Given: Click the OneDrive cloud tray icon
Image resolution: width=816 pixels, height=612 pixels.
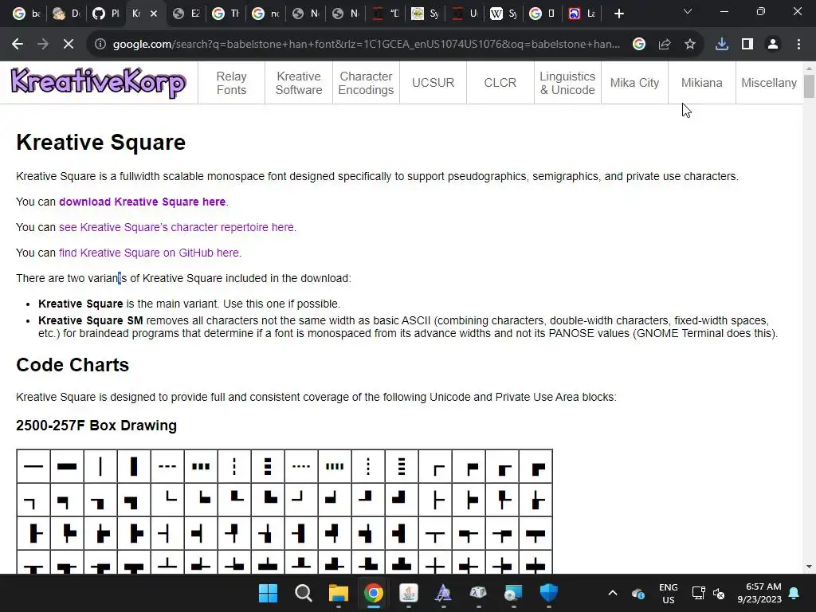Looking at the screenshot, I should [x=638, y=593].
